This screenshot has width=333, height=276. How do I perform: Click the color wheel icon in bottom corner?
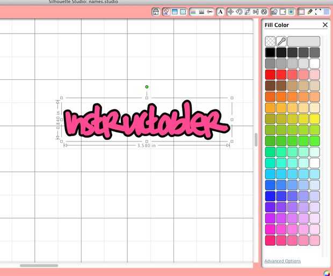(x=327, y=273)
